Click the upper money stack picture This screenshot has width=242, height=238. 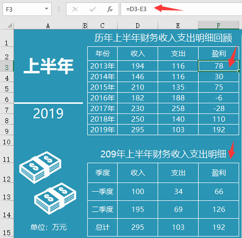pyautogui.click(x=40, y=168)
